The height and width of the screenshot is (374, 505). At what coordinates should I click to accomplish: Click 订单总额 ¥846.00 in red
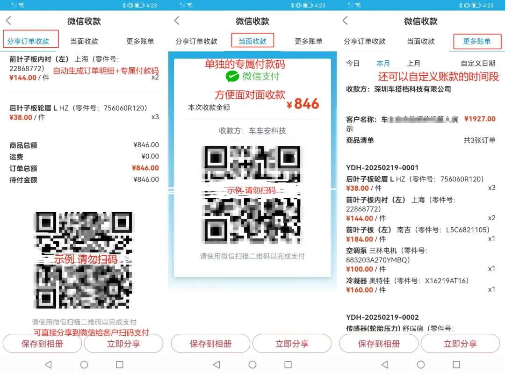pos(145,168)
